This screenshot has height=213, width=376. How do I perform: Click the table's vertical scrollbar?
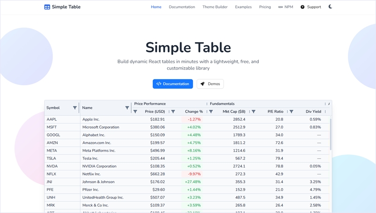point(331,134)
